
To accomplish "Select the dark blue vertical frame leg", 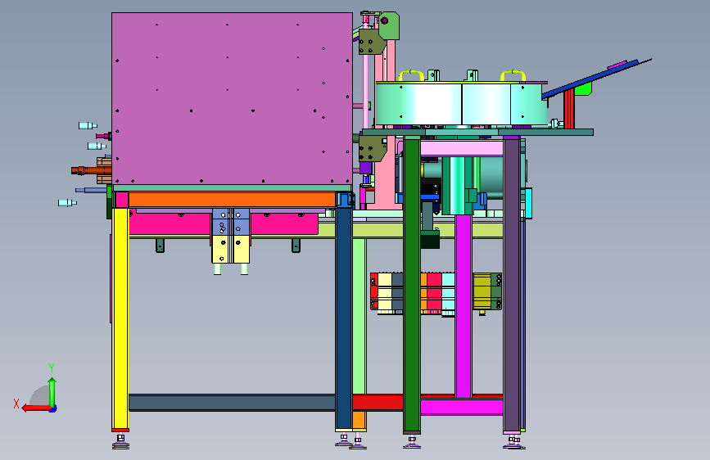I will 344,318.
